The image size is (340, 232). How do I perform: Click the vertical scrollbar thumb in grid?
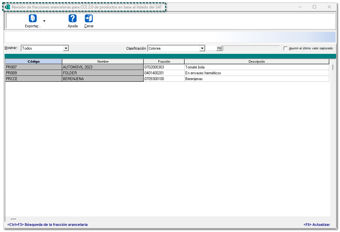click(333, 67)
